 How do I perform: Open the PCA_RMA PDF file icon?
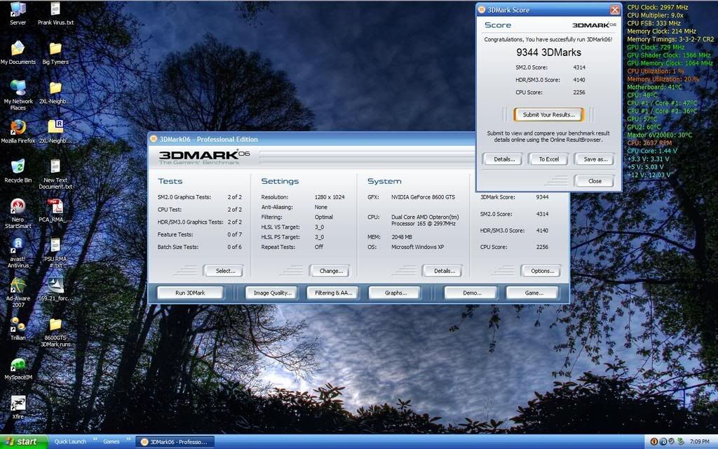pyautogui.click(x=55, y=206)
